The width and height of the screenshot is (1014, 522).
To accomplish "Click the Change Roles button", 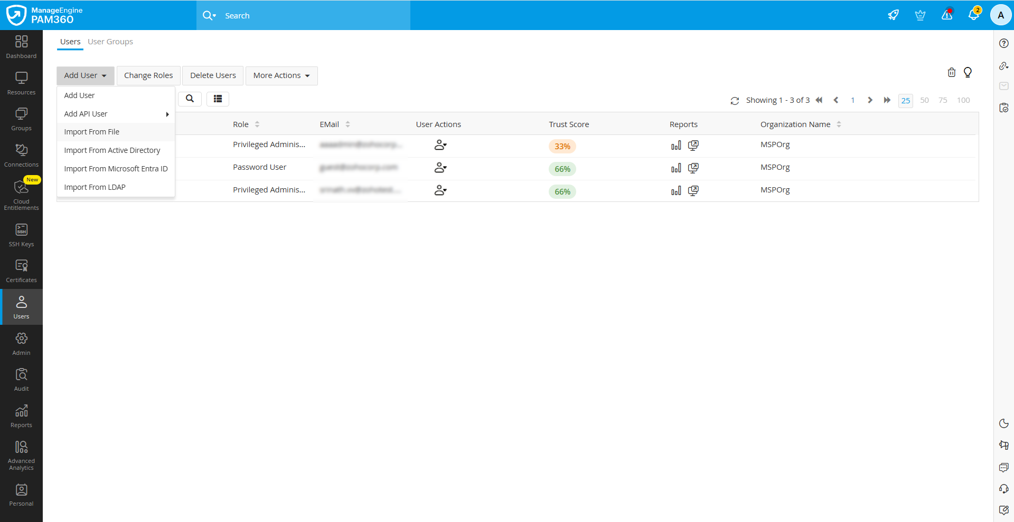I will (148, 75).
